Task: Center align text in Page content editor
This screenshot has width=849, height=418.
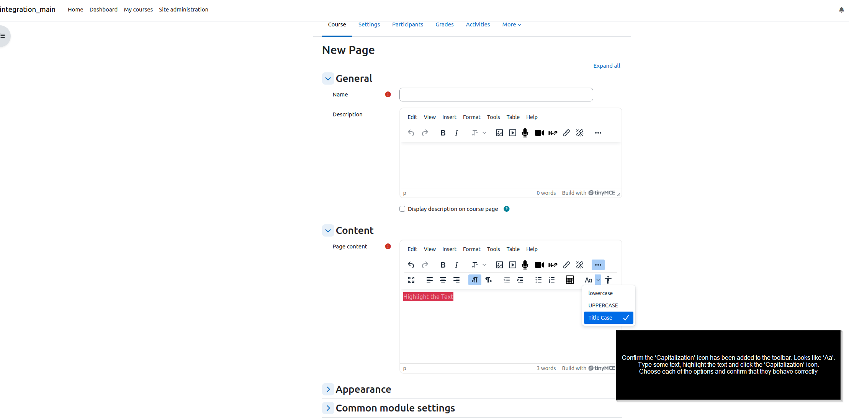Action: coord(443,280)
